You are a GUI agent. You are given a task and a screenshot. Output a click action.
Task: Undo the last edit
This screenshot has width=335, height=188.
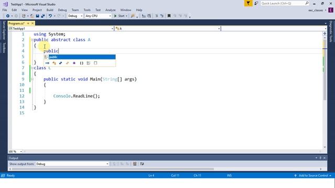tap(50, 16)
